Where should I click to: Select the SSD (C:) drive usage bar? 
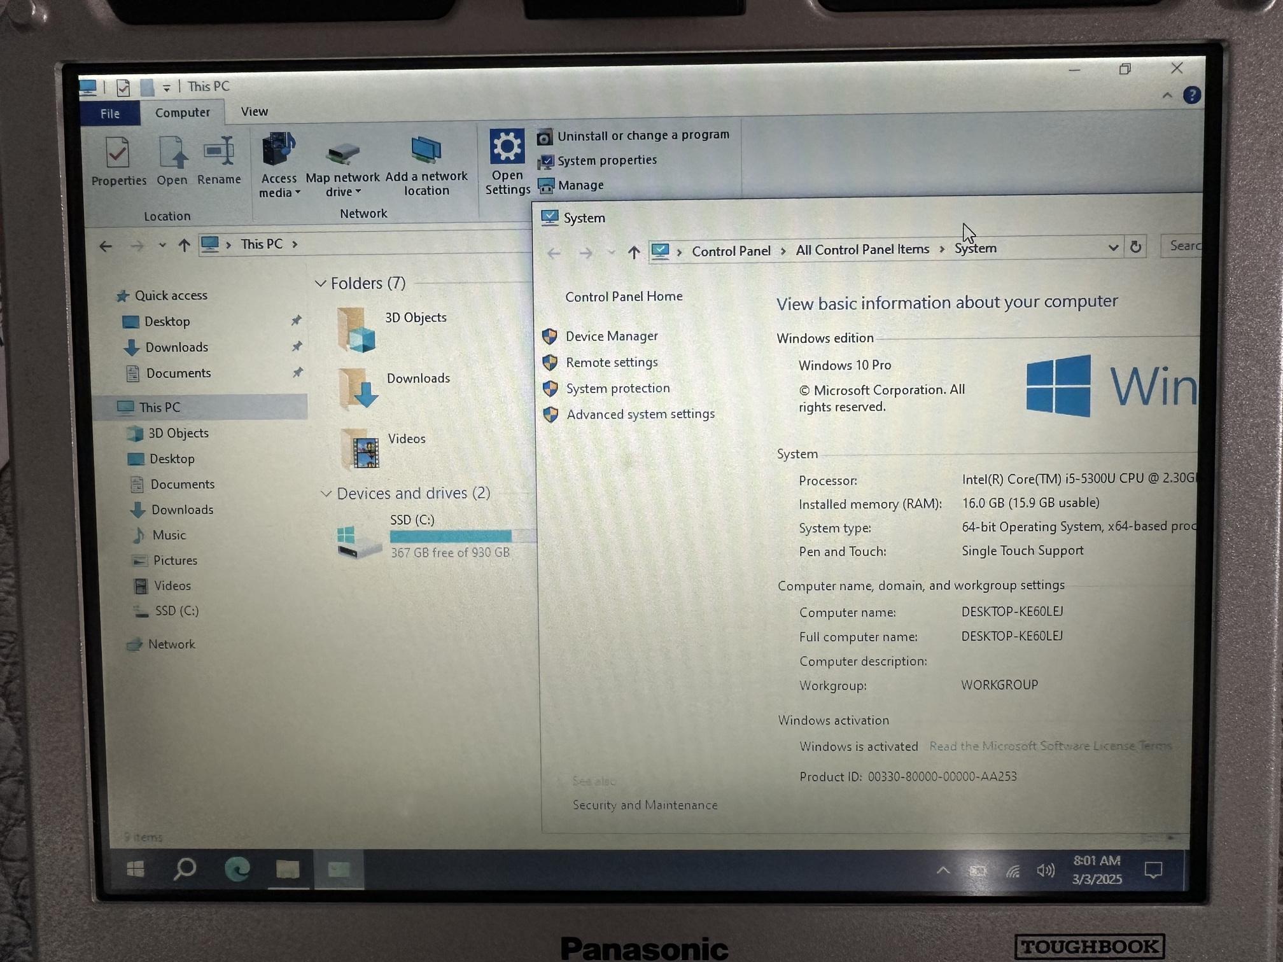451,536
